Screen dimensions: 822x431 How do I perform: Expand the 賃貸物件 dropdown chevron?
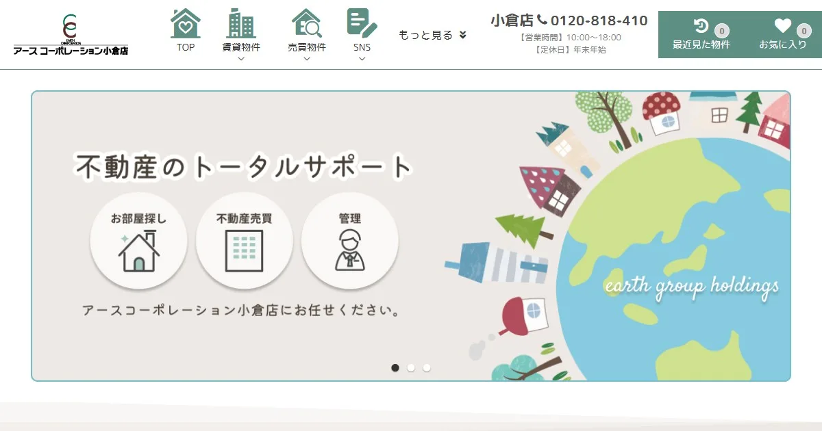(x=240, y=59)
